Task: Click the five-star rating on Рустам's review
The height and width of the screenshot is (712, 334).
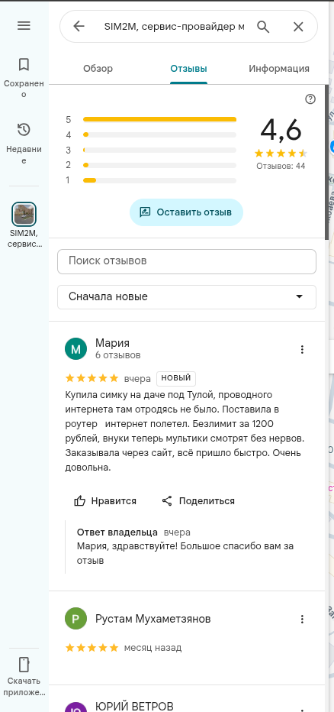Action: click(x=92, y=648)
